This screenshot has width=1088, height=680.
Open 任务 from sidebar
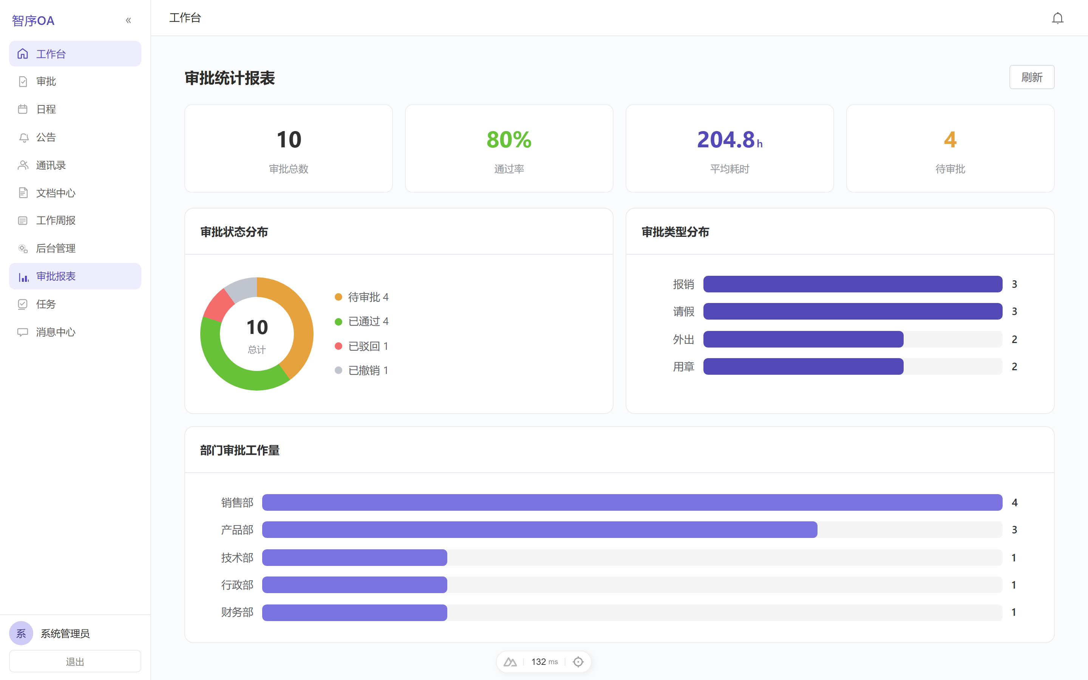75,304
